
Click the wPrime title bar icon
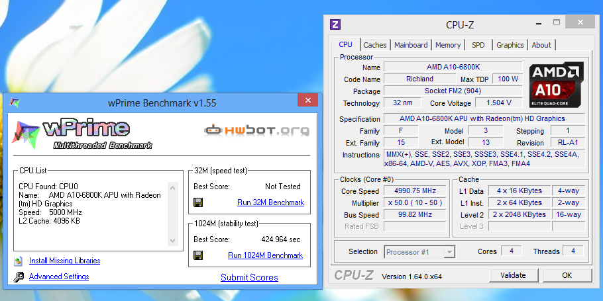tap(15, 102)
